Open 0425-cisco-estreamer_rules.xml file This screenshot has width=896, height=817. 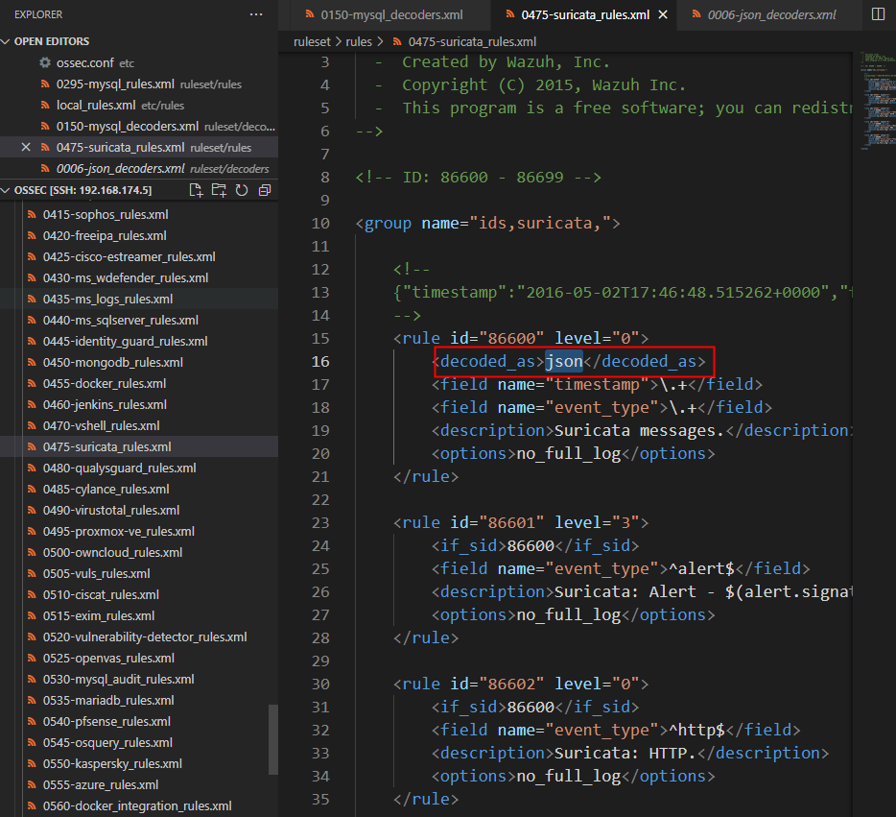pyautogui.click(x=139, y=256)
